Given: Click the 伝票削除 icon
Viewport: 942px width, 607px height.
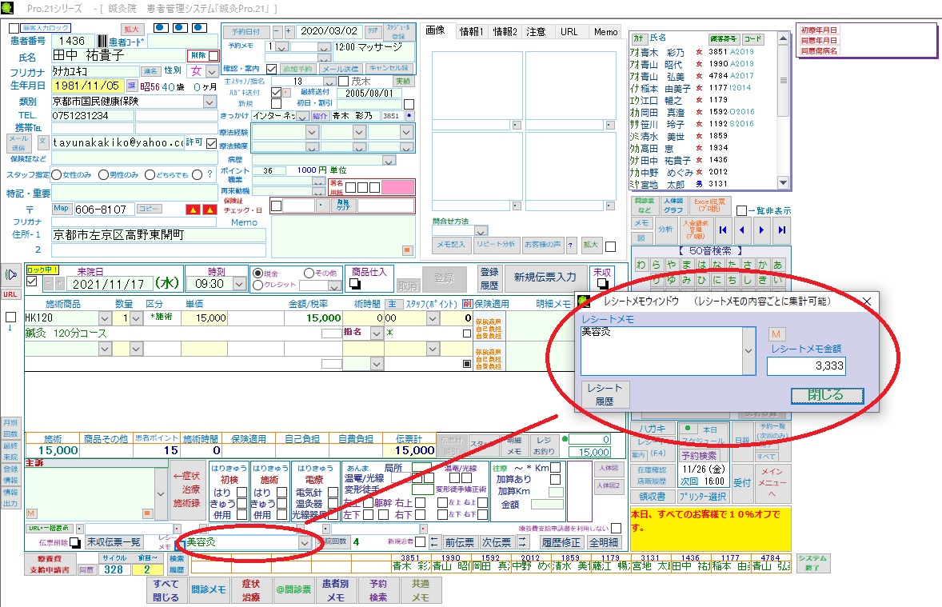Looking at the screenshot, I should pyautogui.click(x=74, y=542).
